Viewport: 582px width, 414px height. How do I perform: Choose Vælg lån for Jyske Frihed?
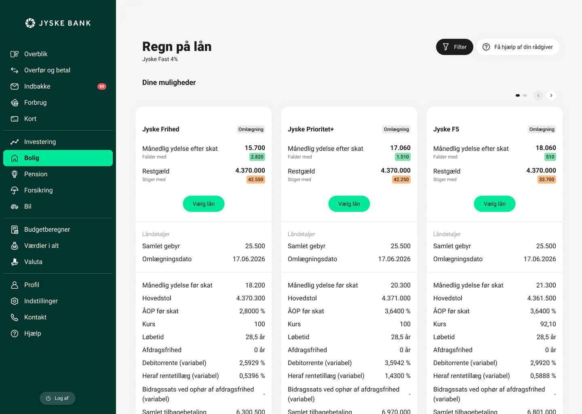204,204
